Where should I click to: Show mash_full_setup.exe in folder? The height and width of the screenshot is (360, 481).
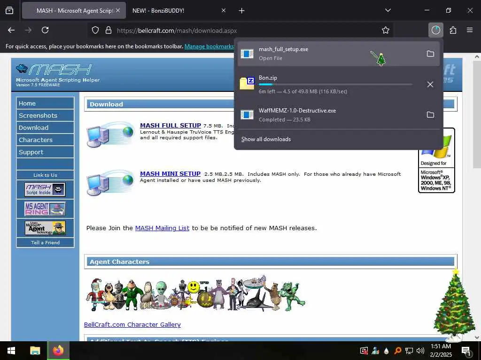430,54
